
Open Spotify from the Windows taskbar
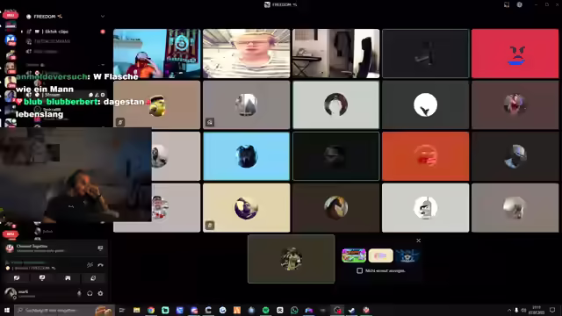265,310
